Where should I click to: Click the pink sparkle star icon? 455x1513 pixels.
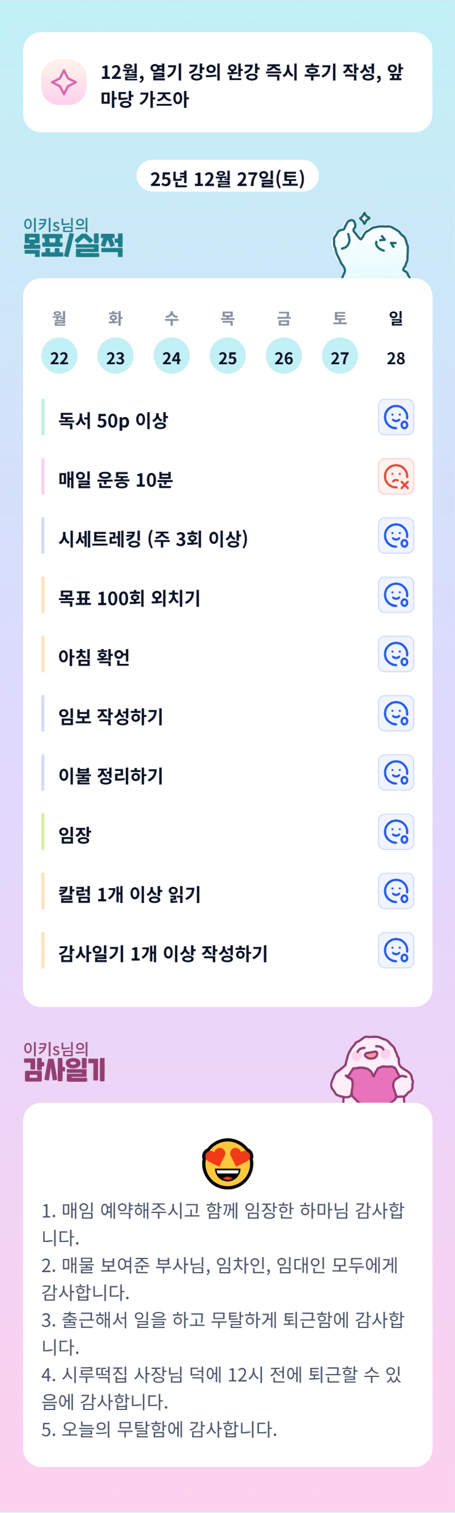64,82
